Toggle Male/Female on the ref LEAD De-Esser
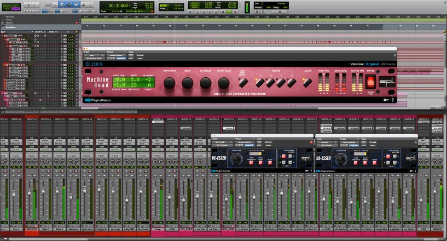The image size is (447, 241). [365, 163]
